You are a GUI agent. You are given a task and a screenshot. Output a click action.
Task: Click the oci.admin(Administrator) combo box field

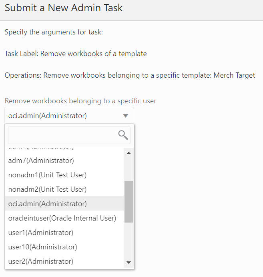[x=69, y=116]
